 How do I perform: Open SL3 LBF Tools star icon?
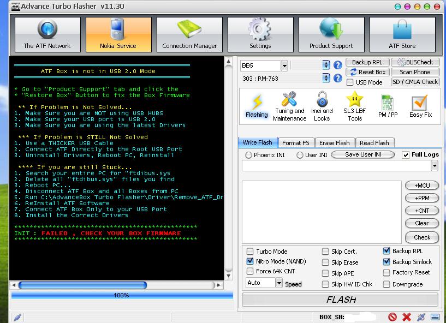355,106
